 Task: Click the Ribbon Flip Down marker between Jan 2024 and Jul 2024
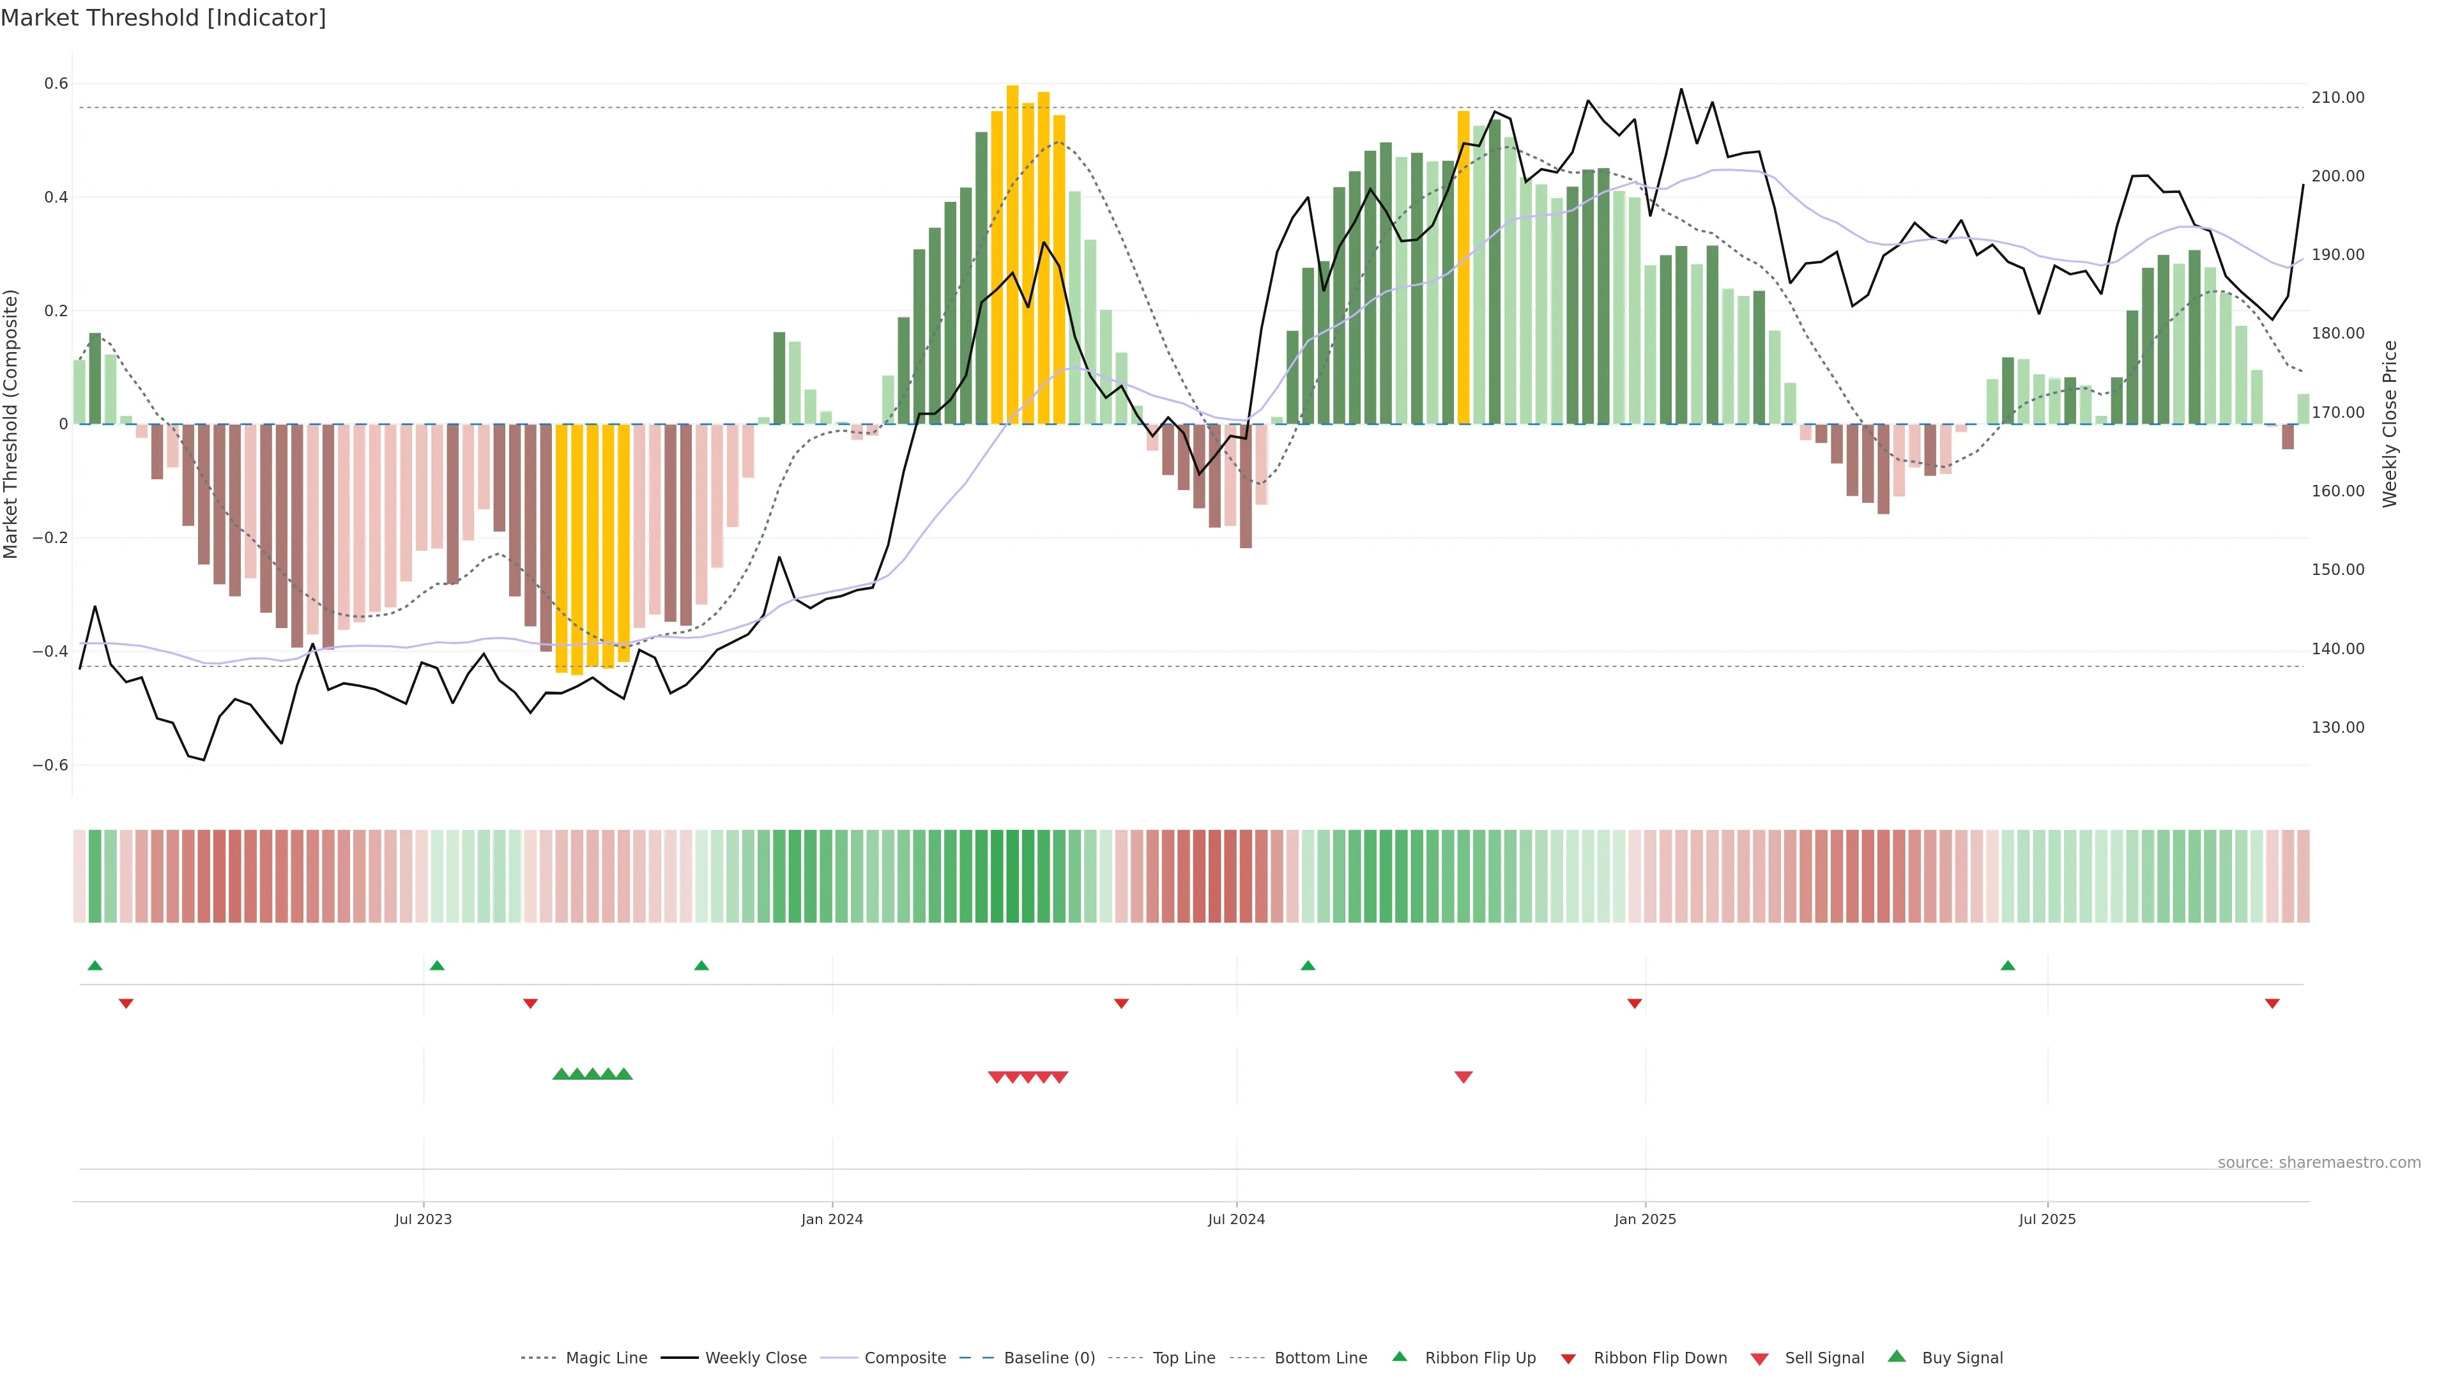1121,1003
